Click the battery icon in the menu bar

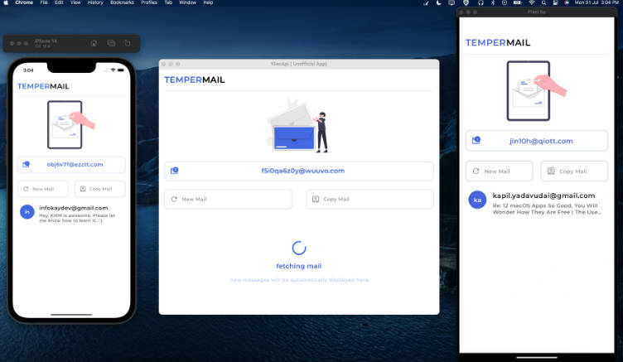tap(517, 2)
